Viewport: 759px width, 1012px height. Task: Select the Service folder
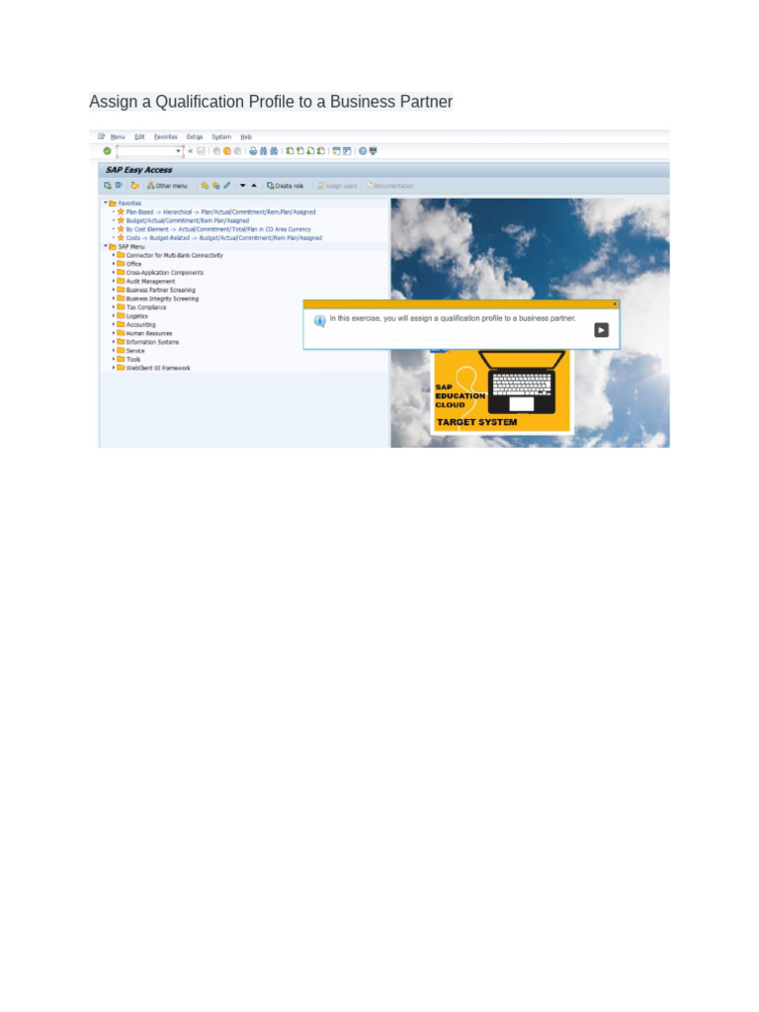point(135,351)
